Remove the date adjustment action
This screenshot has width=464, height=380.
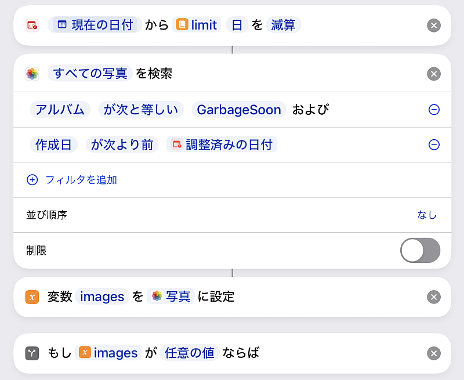434,26
